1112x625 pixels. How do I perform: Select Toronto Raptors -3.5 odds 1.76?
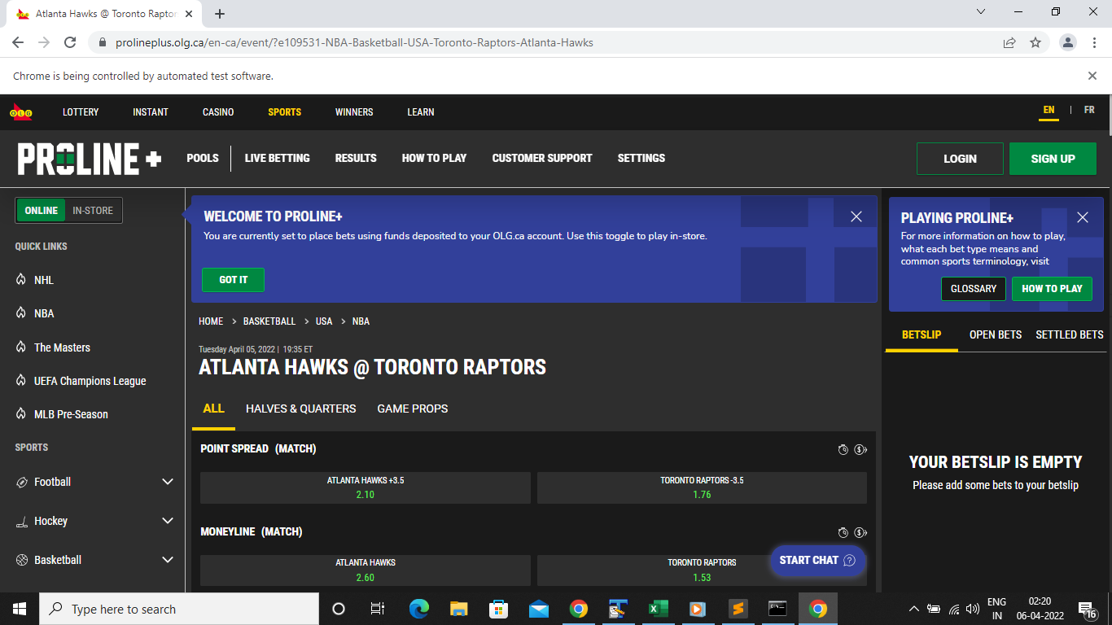pyautogui.click(x=702, y=487)
